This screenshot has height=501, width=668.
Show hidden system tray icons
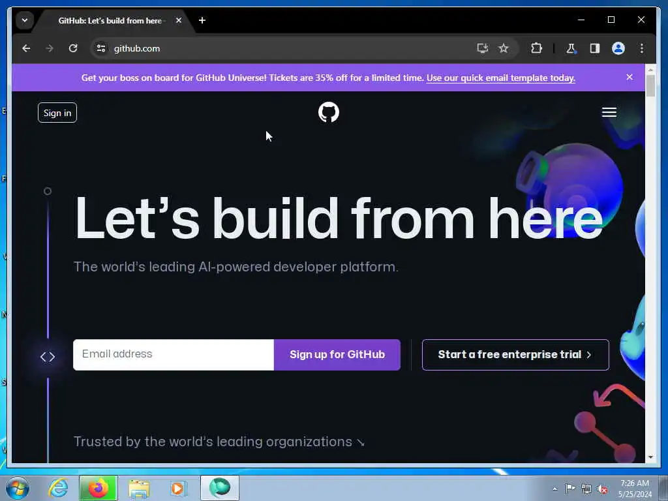tap(554, 489)
